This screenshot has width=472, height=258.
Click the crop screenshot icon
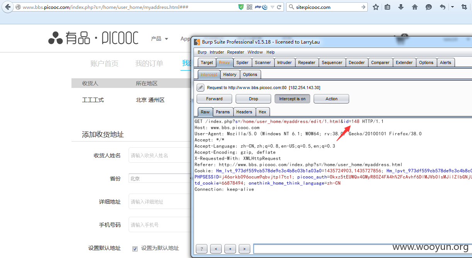pos(464,7)
